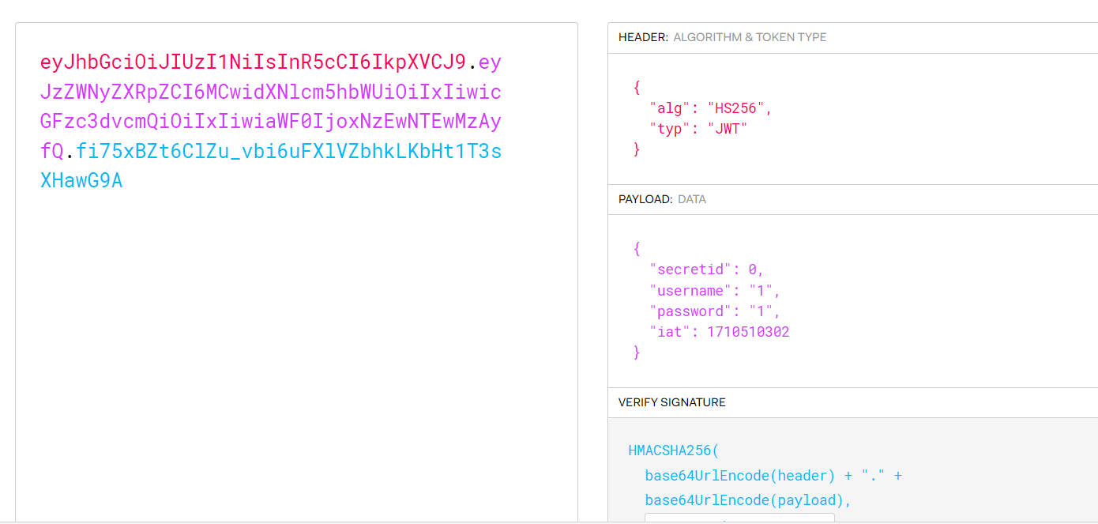Place cursor at the header opening brace
Viewport: 1098px width, 524px height.
637,88
